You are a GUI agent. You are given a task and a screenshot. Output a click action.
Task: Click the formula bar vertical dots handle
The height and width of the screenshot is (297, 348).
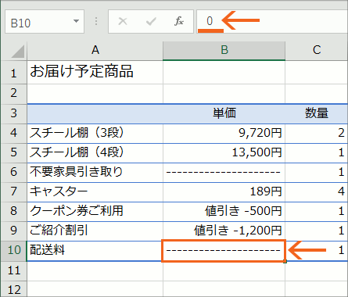click(x=96, y=21)
